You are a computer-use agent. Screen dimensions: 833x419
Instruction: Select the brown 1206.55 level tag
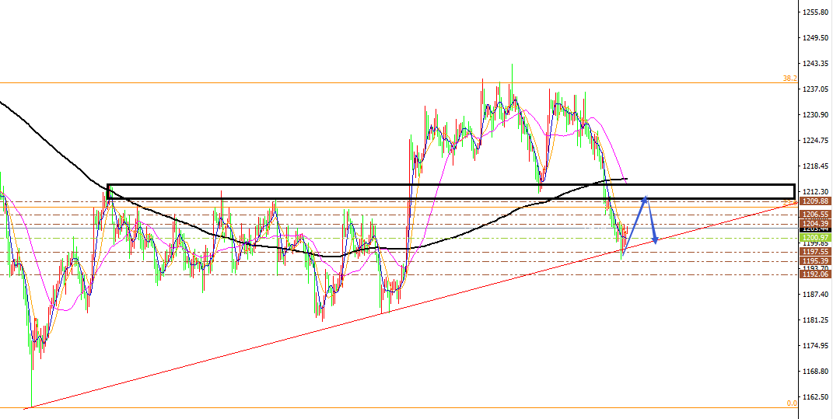[815, 215]
